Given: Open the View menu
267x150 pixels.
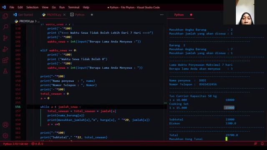Looking at the screenshot, I should point(45,7).
